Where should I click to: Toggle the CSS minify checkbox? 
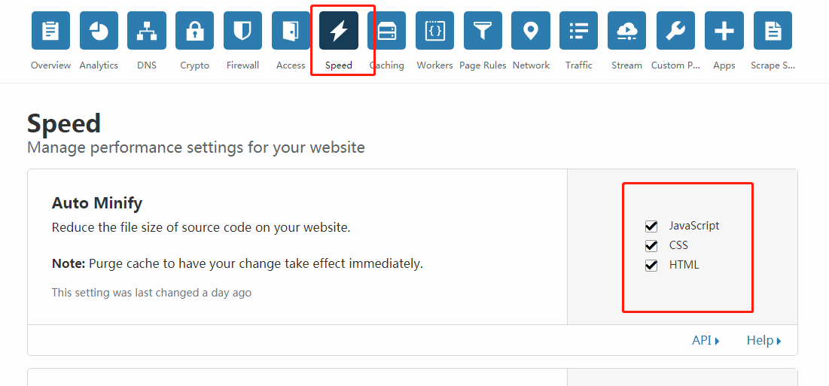tap(651, 245)
